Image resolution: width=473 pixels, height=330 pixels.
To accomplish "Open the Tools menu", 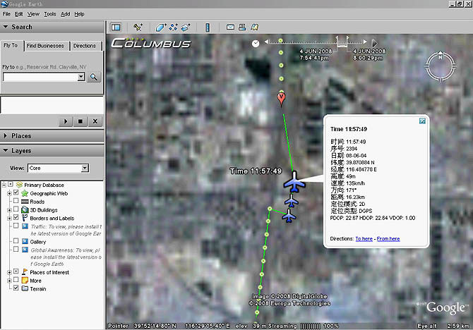I will pyautogui.click(x=50, y=14).
